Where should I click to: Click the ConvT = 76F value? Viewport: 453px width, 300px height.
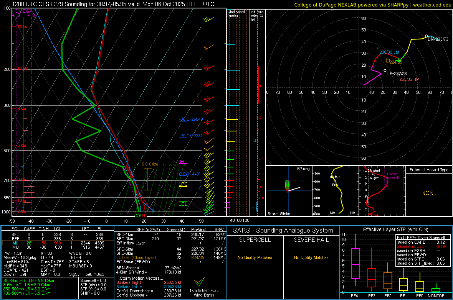52,262
